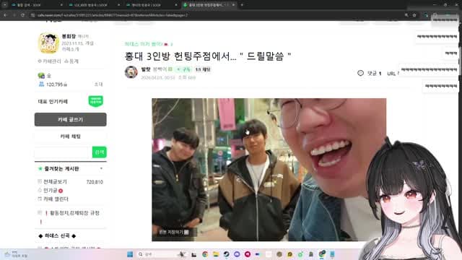Viewport: 462px width, 260px height.
Task: Click the green 대표 인기카페 badge
Action: (x=96, y=101)
